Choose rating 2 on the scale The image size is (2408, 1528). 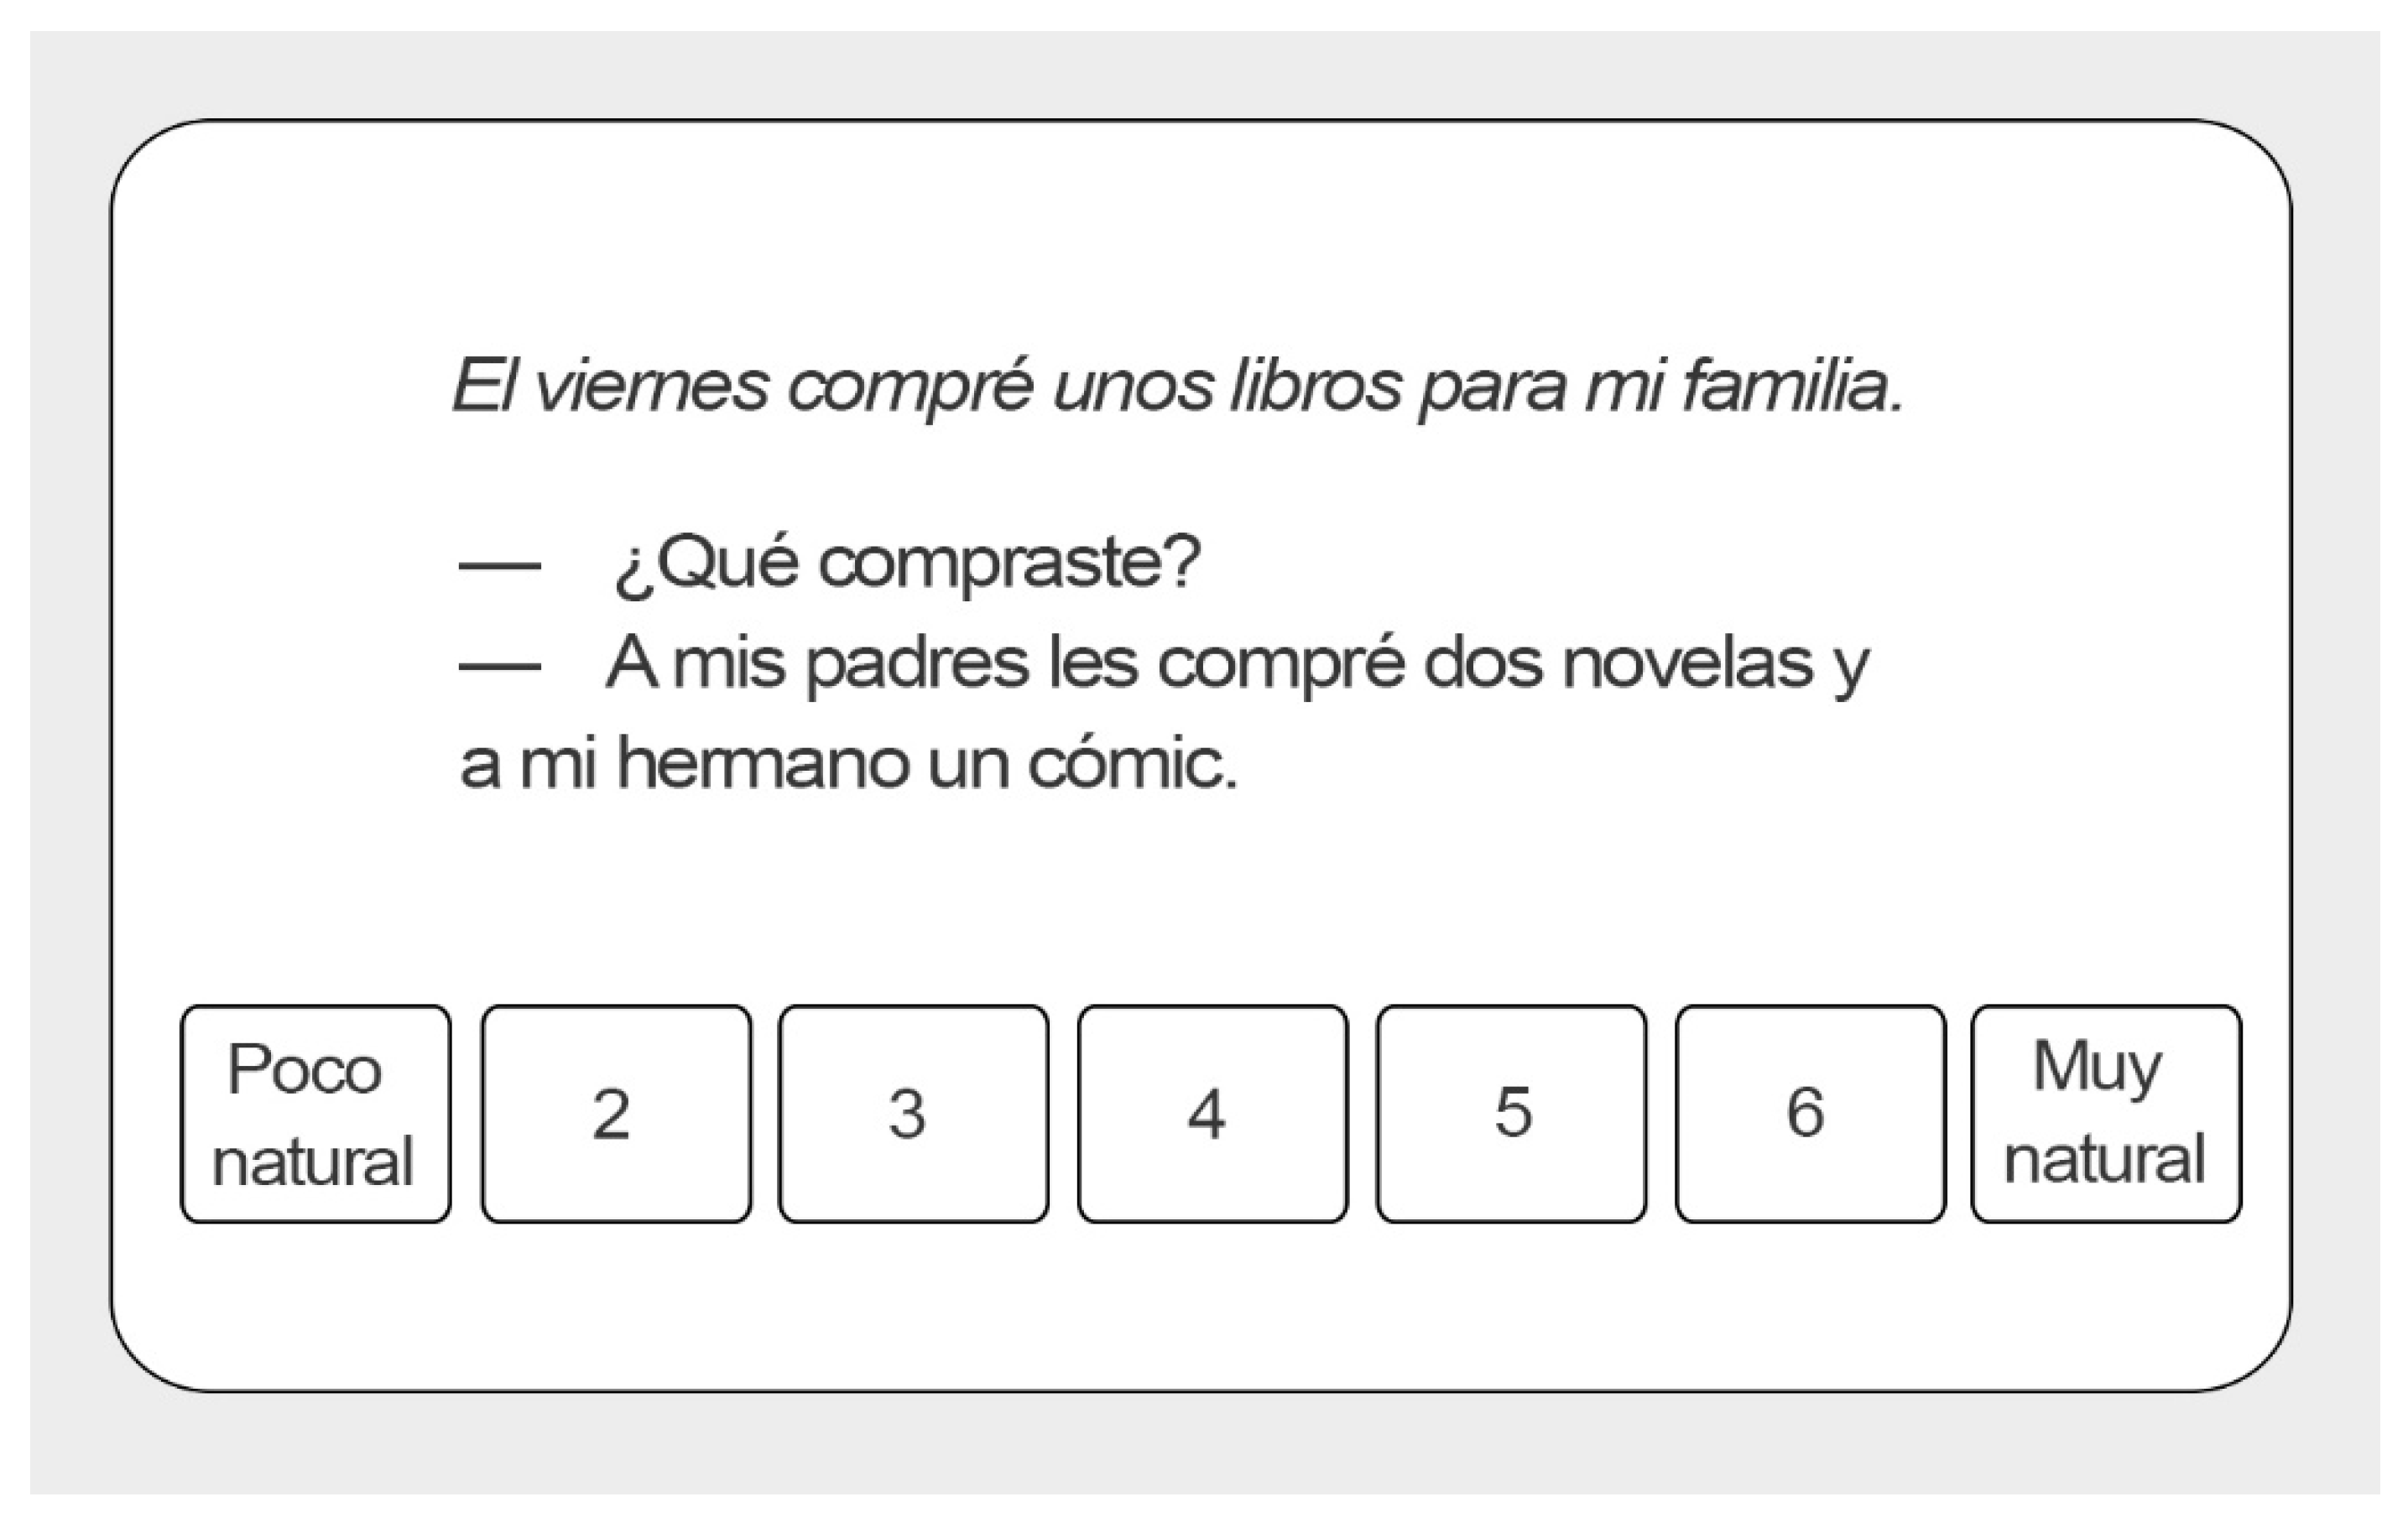pos(615,1115)
